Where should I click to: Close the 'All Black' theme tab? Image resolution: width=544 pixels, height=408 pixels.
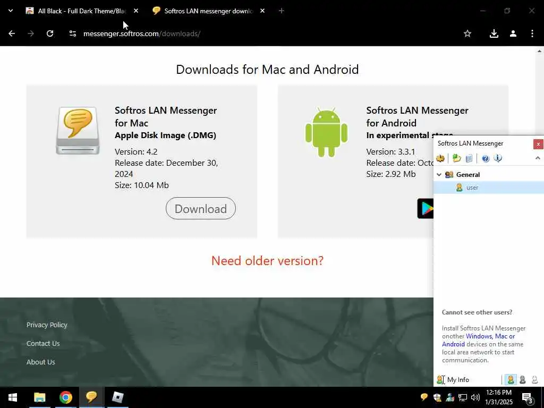pos(136,11)
